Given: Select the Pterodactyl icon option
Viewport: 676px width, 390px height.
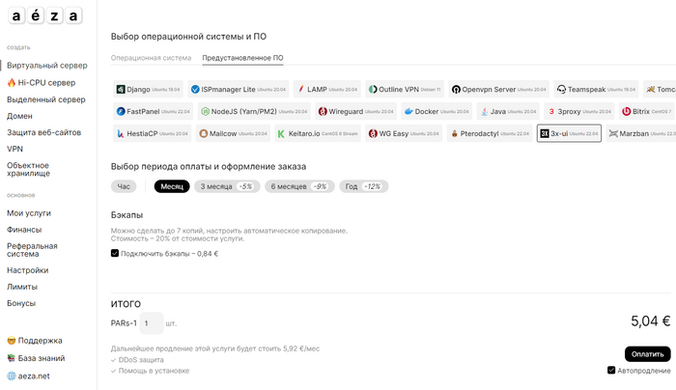Looking at the screenshot, I should (455, 133).
